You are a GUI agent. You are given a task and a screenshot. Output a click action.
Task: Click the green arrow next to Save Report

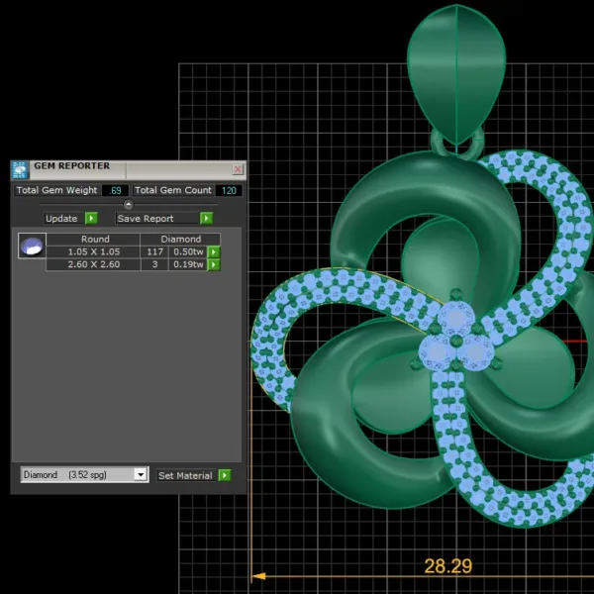pyautogui.click(x=207, y=218)
